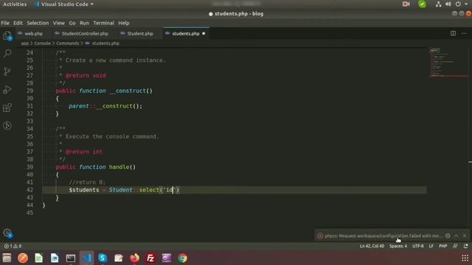Open the purple screenshot app in the dock
Screen dimensions: 472x265
tap(167, 258)
